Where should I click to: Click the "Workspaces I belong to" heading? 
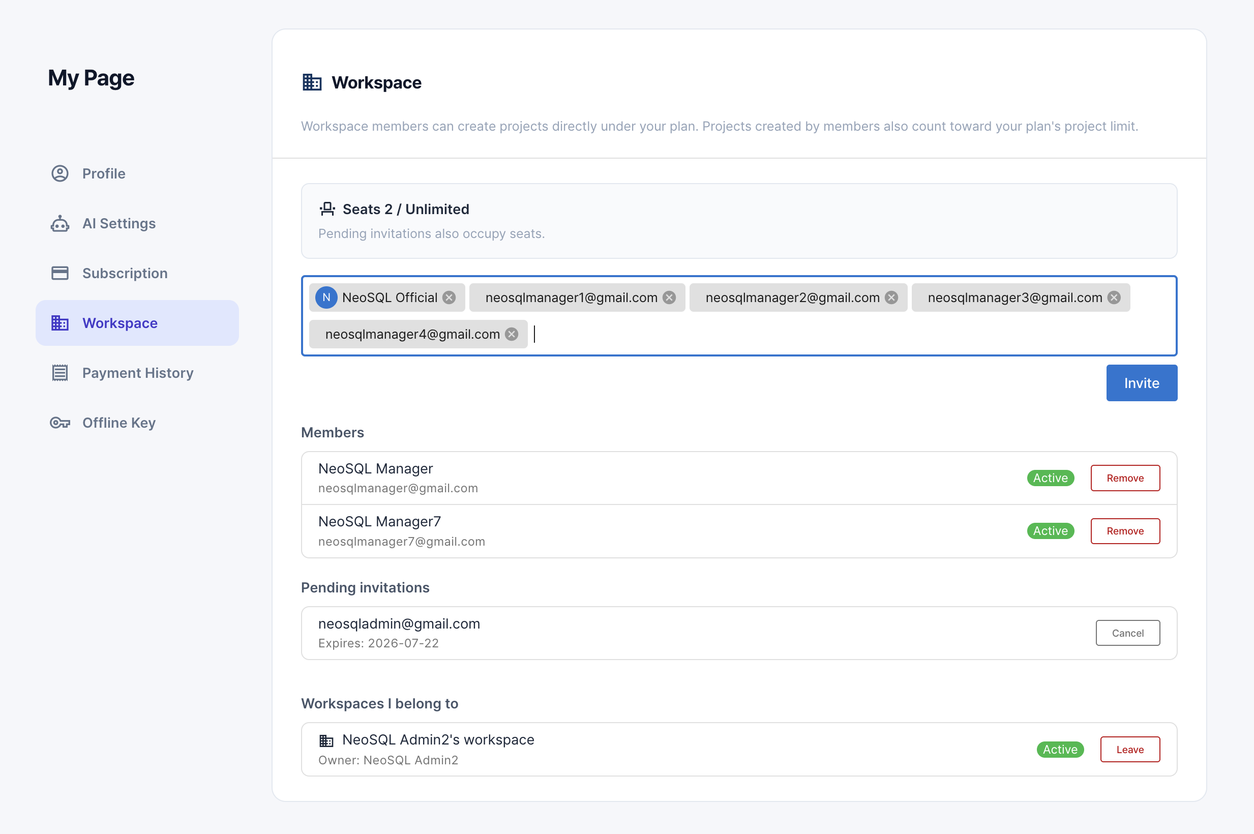(380, 704)
